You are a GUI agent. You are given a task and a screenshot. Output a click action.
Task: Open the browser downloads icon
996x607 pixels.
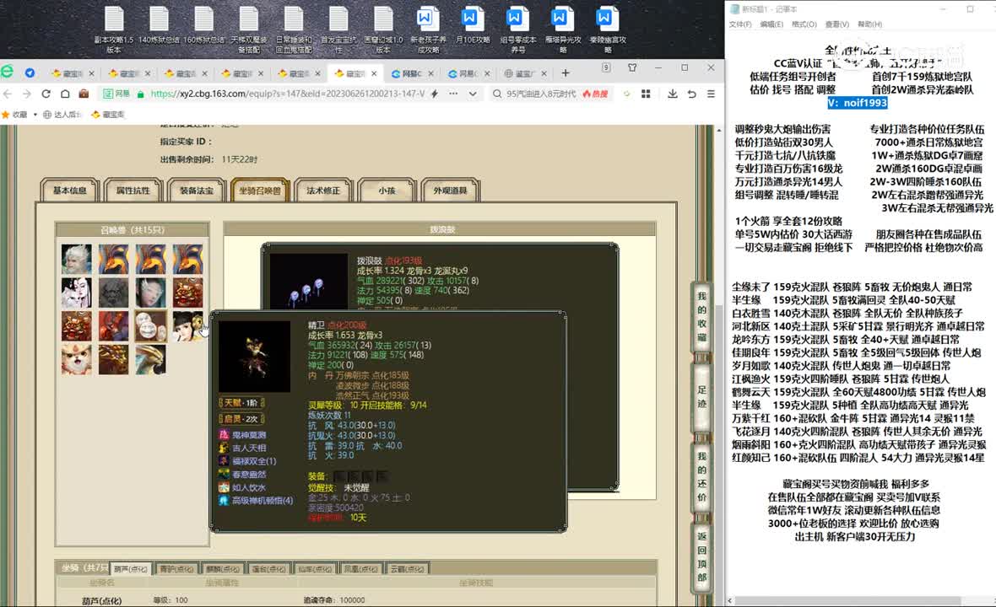click(672, 94)
